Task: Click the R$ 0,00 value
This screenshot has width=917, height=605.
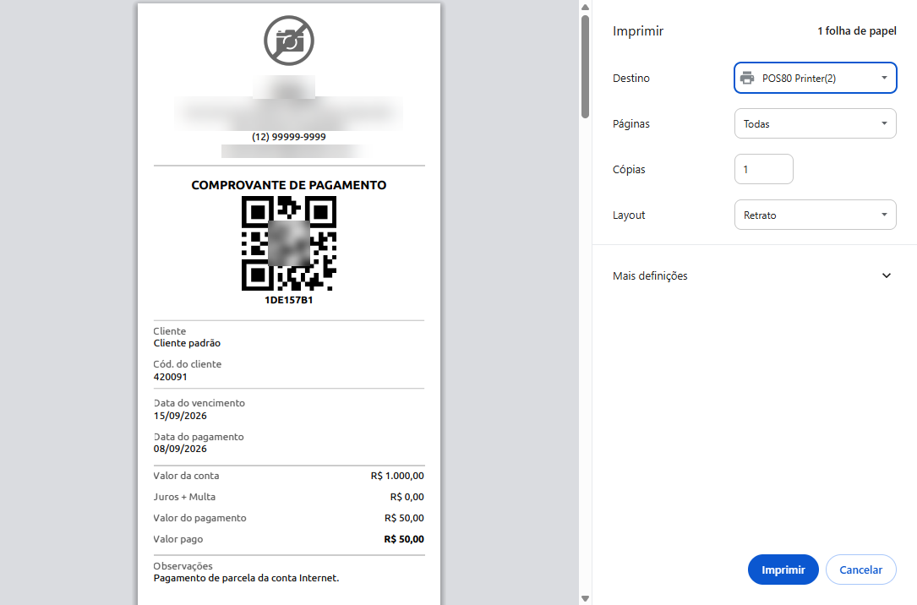Action: tap(407, 497)
